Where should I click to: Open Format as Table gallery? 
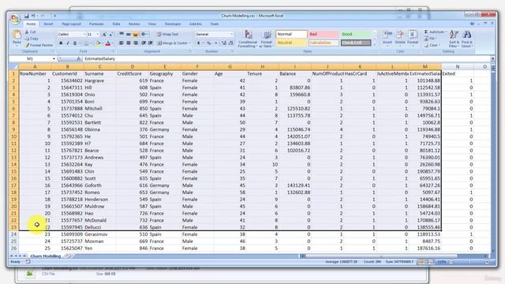click(266, 39)
